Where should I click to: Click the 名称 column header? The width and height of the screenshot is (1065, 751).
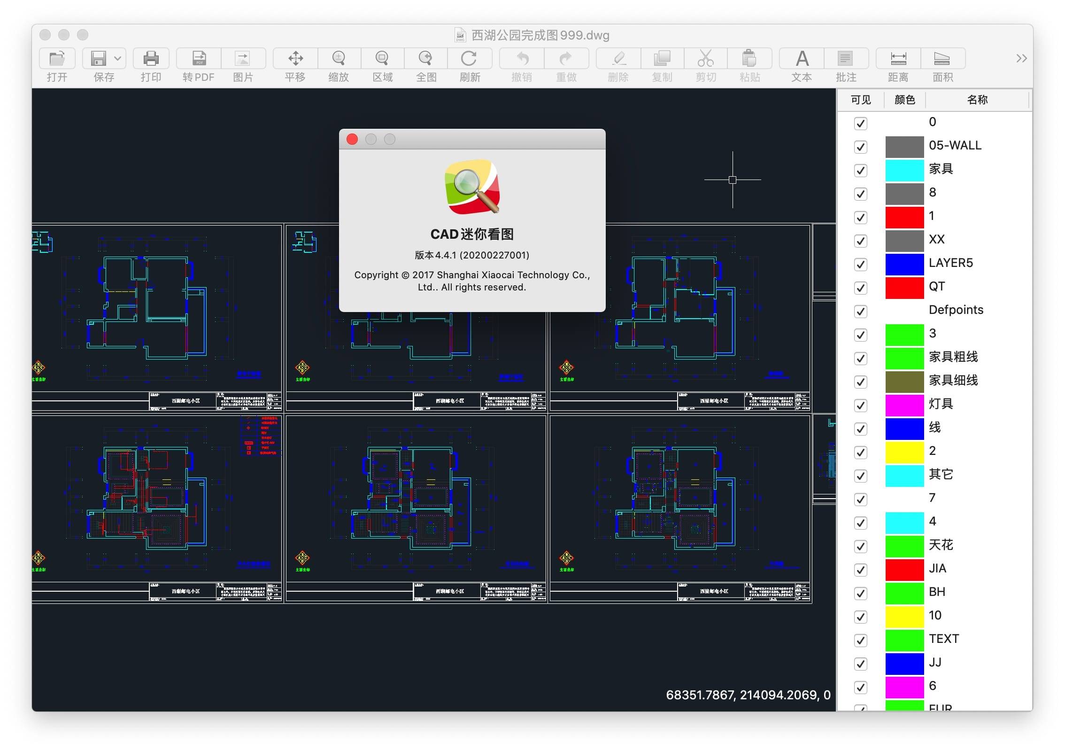(977, 100)
